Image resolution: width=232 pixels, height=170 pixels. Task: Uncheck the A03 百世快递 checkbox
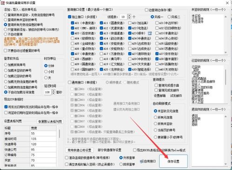[x=73, y=33]
